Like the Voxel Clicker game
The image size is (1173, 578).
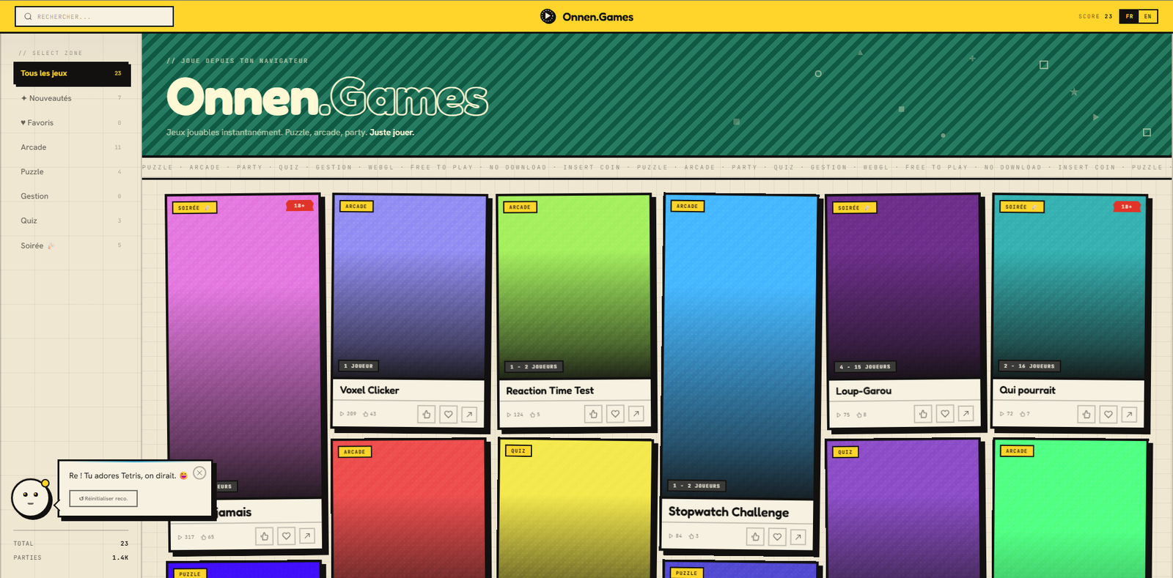427,415
